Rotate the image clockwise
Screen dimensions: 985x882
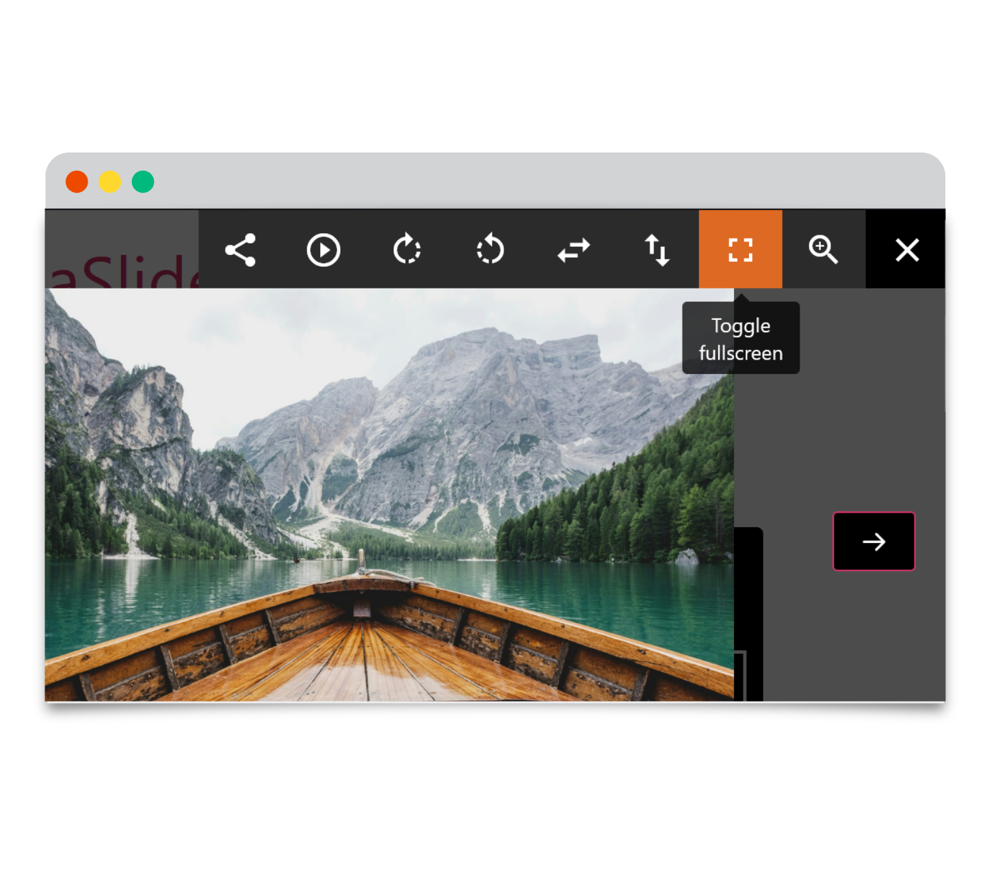coord(407,250)
